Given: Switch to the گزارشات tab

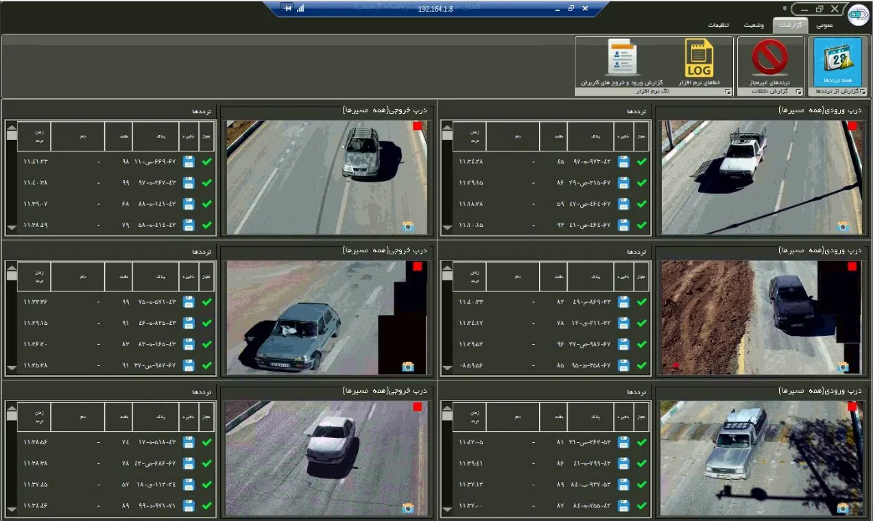Looking at the screenshot, I should click(x=791, y=25).
